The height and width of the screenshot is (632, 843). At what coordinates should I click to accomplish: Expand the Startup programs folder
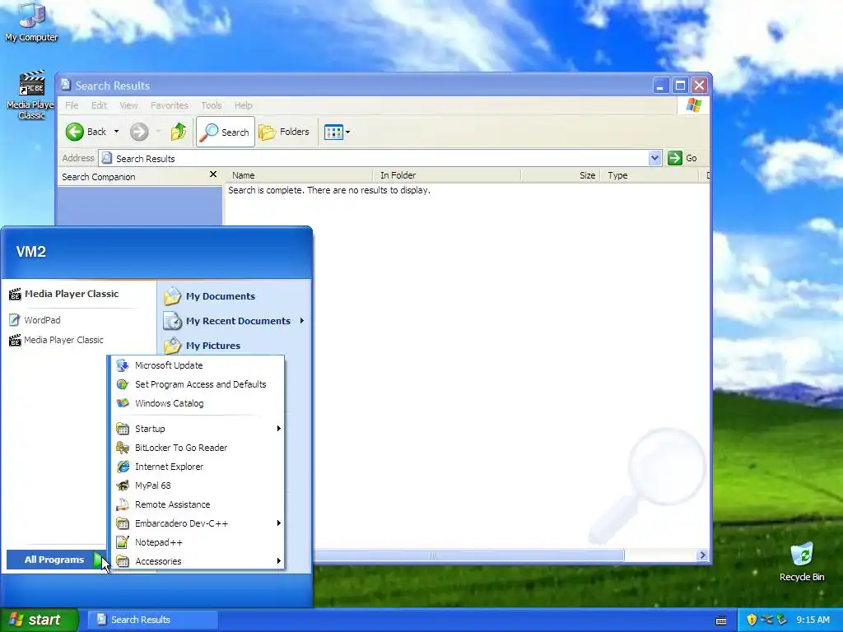[198, 429]
